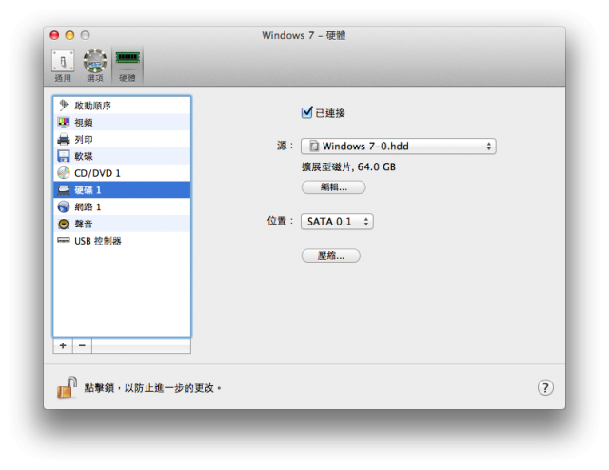Click the 壓縮... compress button
609x470 pixels.
tap(330, 256)
